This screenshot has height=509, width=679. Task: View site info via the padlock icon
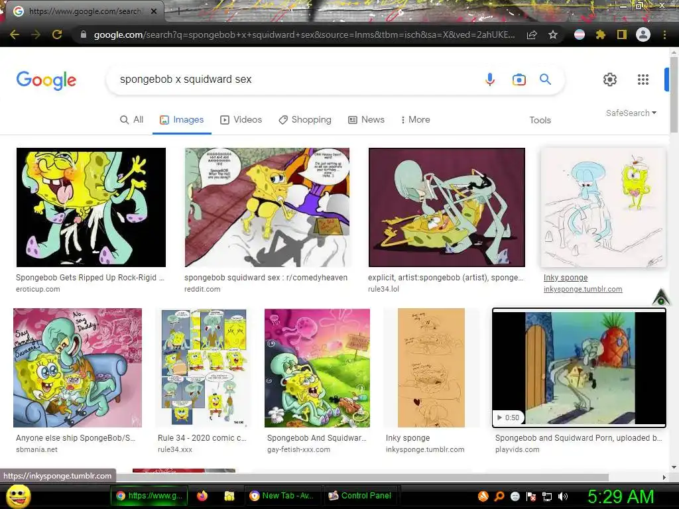click(84, 34)
